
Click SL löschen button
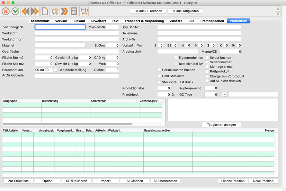[x=135, y=181]
